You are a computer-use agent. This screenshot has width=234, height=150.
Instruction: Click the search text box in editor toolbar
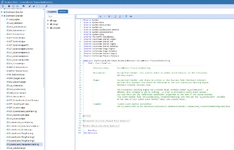click(x=87, y=17)
